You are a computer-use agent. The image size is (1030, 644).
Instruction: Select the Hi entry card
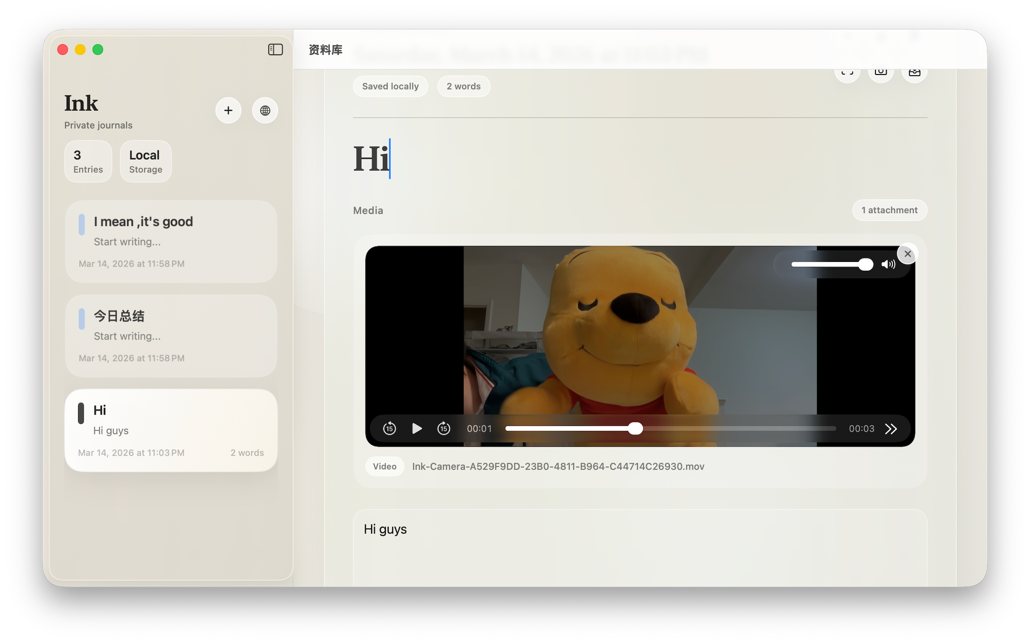171,430
